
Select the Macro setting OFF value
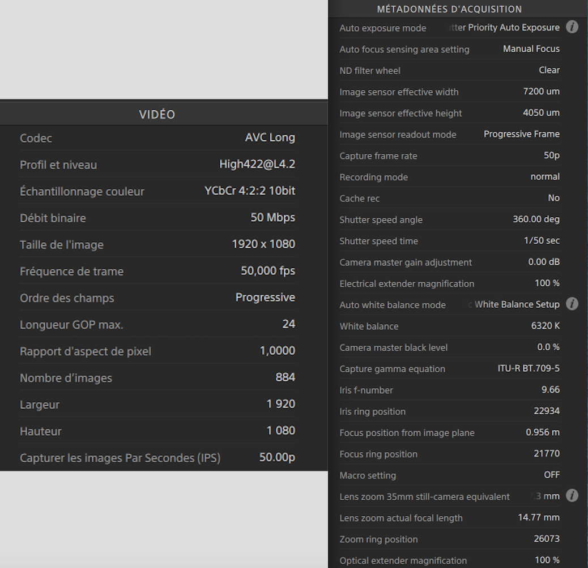pos(552,475)
